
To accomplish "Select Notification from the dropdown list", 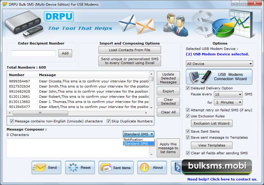I will click(x=138, y=140).
